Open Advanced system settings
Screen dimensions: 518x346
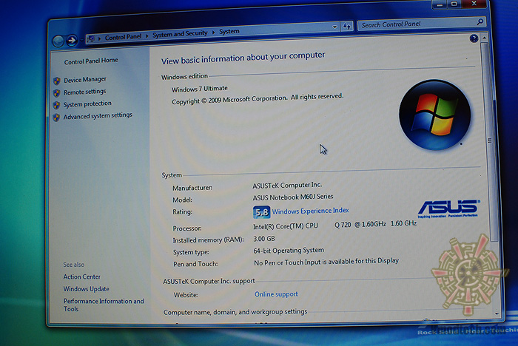98,116
